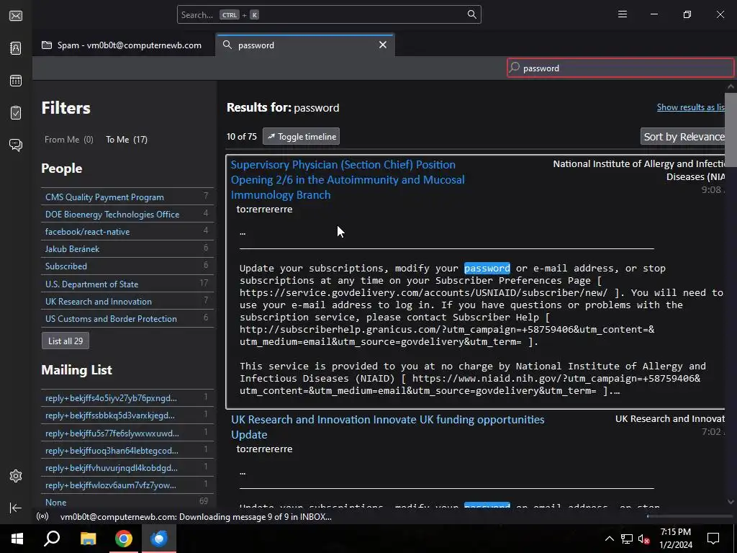Select the From Me filter
This screenshot has height=553, width=737.
tap(69, 140)
